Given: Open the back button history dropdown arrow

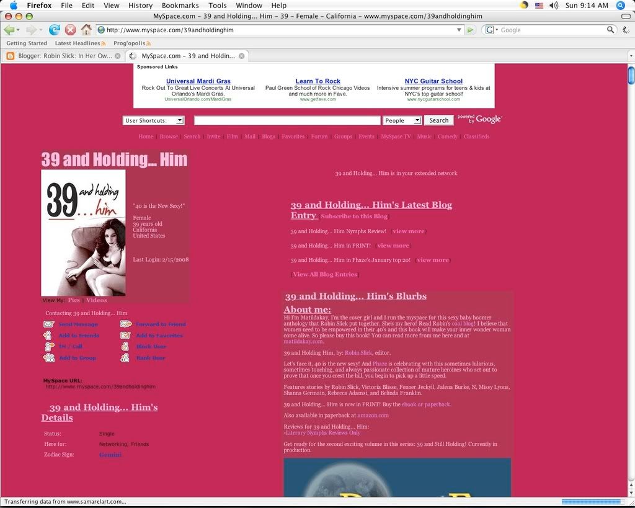Looking at the screenshot, I should point(18,30).
